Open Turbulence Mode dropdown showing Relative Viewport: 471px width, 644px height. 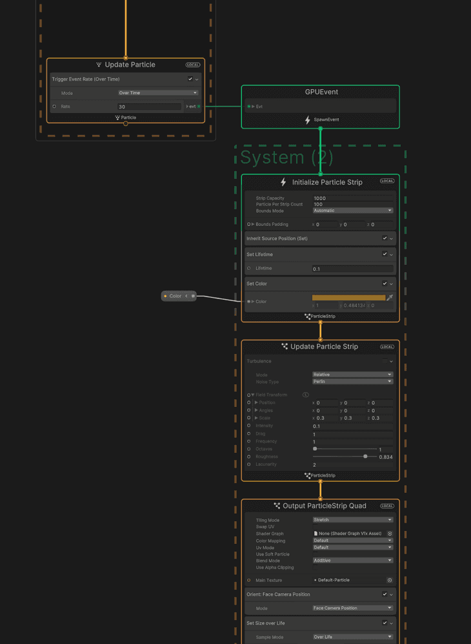(x=353, y=375)
